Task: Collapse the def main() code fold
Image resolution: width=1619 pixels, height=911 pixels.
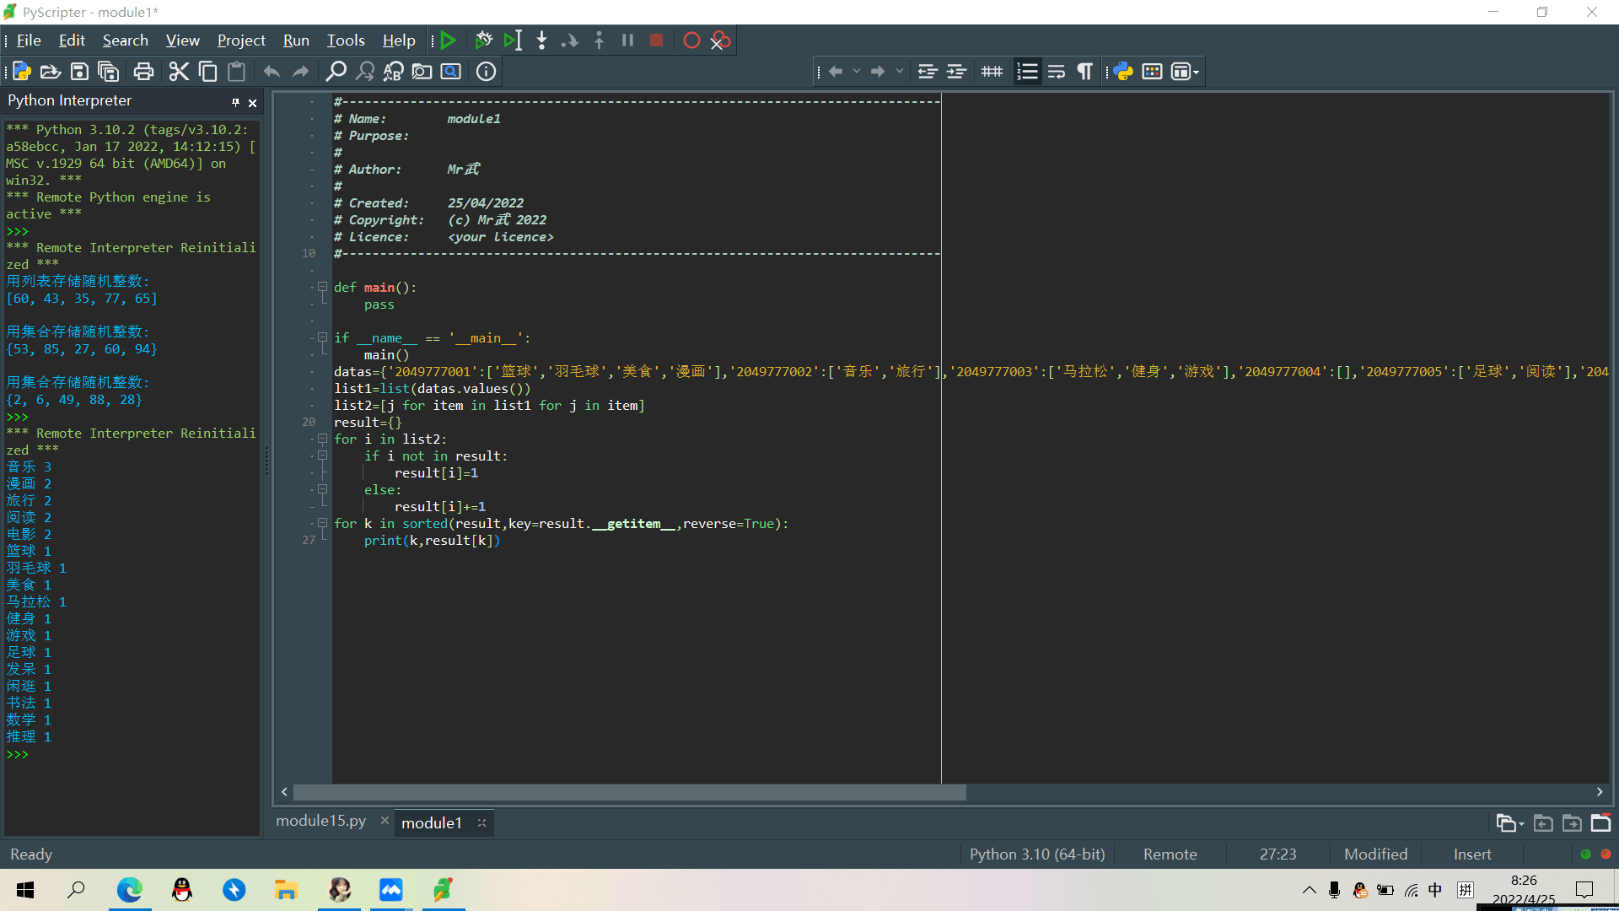Action: (322, 287)
